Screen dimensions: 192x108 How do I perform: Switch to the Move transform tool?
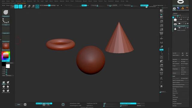coord(25,6)
